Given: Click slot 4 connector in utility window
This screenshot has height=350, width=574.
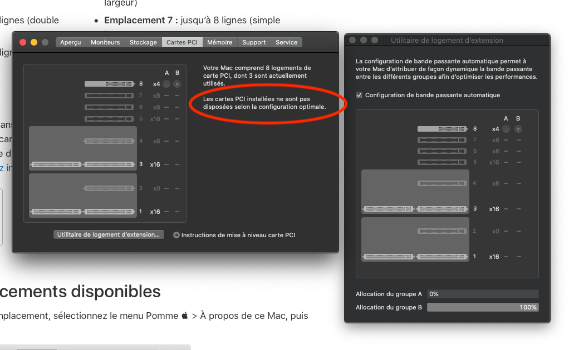Looking at the screenshot, I should point(442,183).
